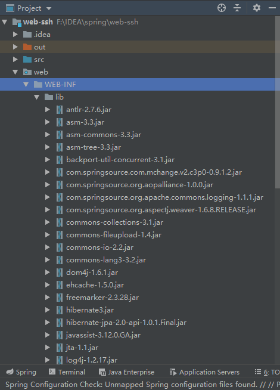Click the antlr-2.7.6.jar archive icon

point(60,110)
